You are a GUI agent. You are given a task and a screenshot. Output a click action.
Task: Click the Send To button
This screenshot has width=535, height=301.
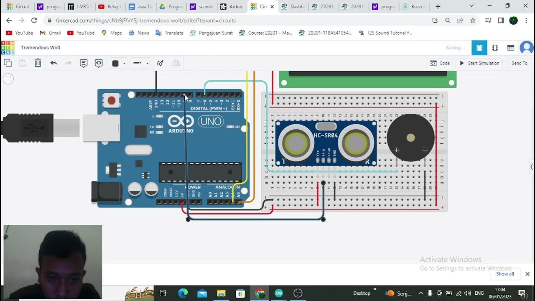(519, 63)
